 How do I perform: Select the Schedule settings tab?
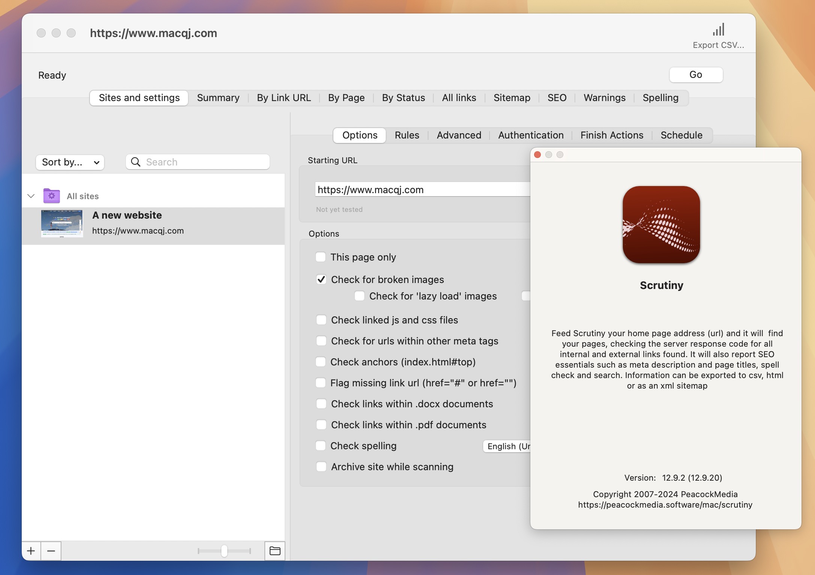click(x=681, y=135)
